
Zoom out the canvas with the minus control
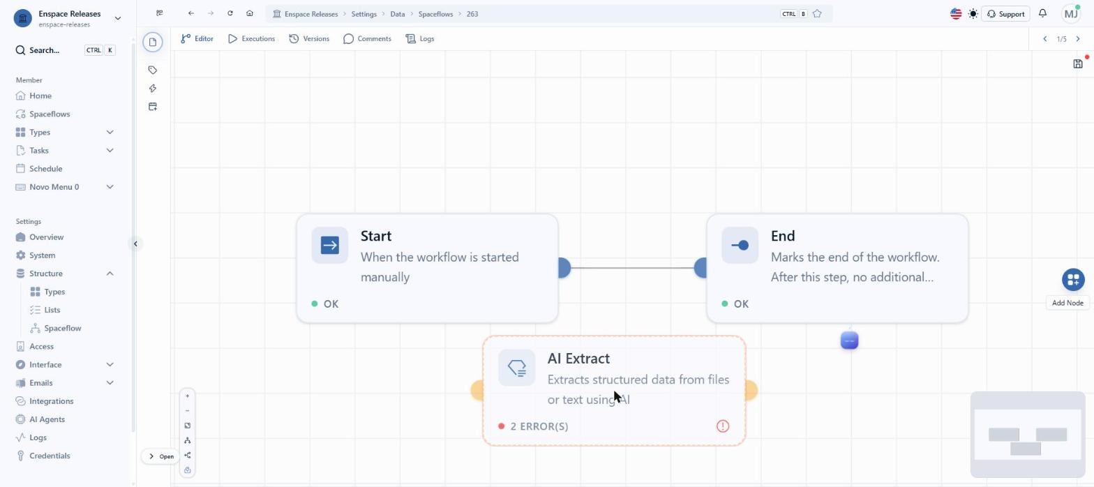187,411
